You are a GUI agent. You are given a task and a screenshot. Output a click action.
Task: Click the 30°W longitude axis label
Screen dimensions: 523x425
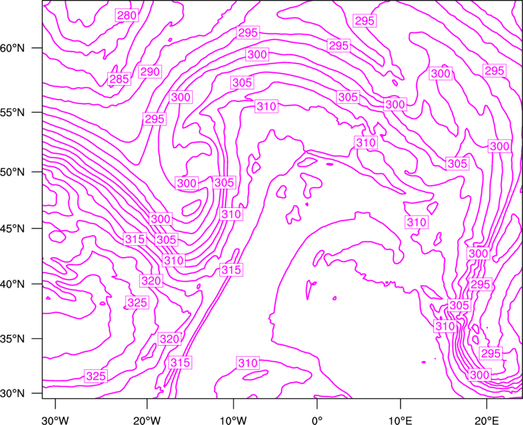pyautogui.click(x=56, y=420)
